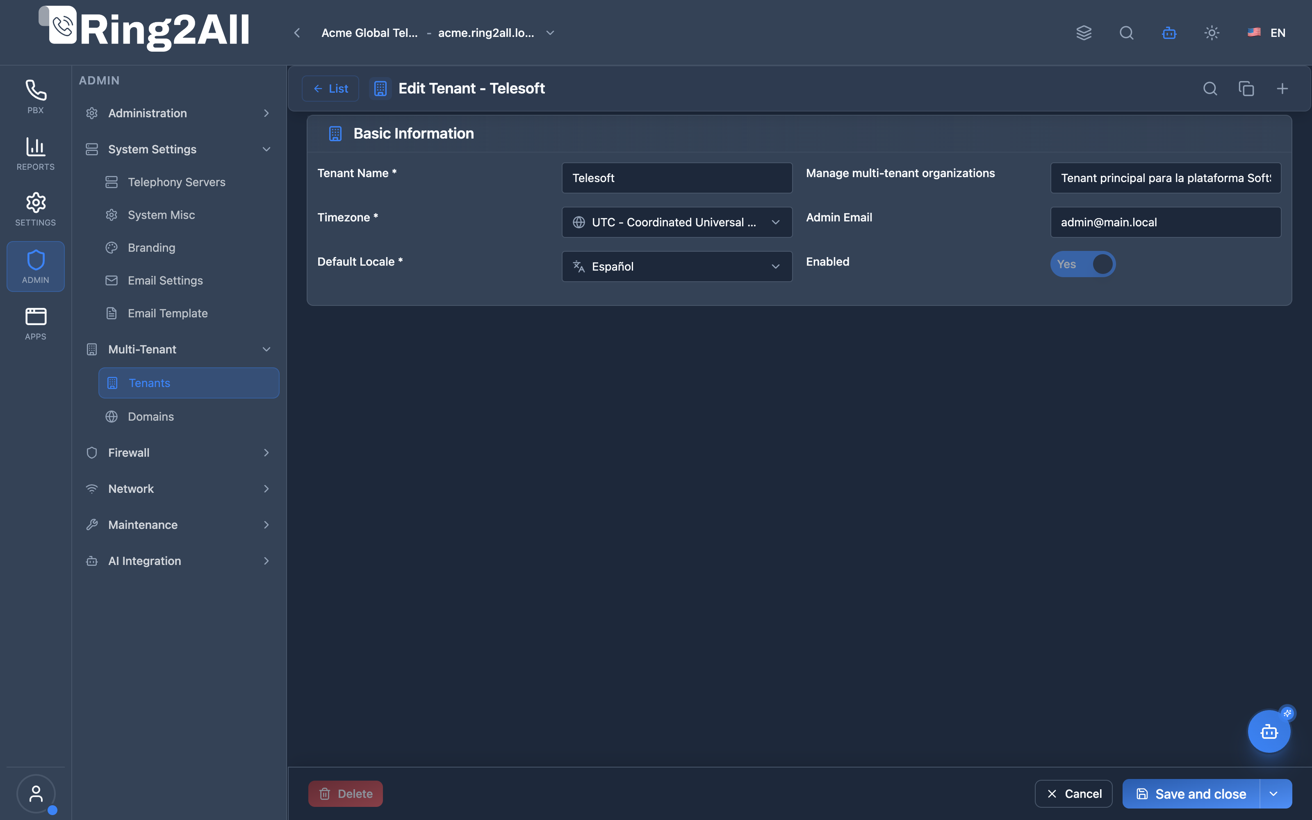Collapse the Multi-Tenant menu
Screen dimensions: 1312x820
[178, 349]
